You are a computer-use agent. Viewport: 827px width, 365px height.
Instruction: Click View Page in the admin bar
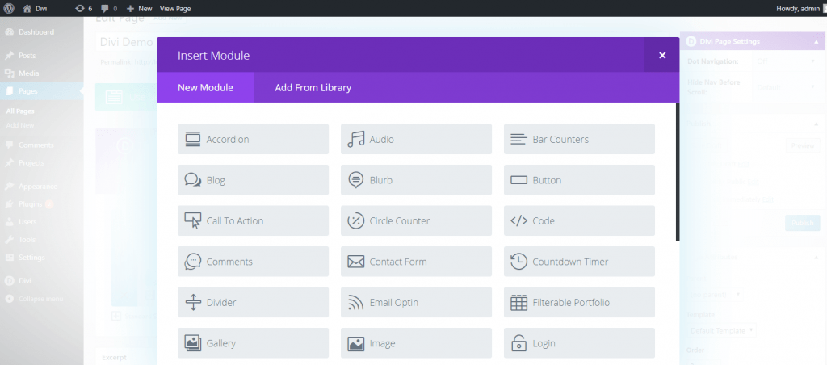coord(175,8)
